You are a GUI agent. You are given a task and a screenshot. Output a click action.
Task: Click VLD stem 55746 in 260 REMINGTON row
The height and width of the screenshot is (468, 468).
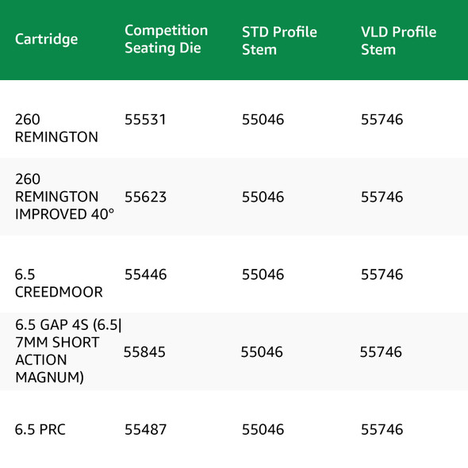pos(382,120)
